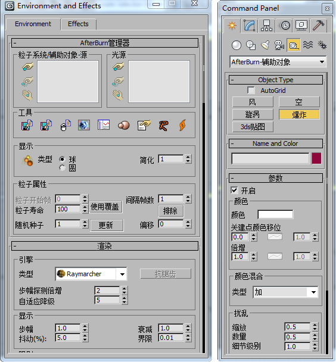Click the metaball spheres tool icon
Viewport: 336px width, 362px height.
point(124,126)
